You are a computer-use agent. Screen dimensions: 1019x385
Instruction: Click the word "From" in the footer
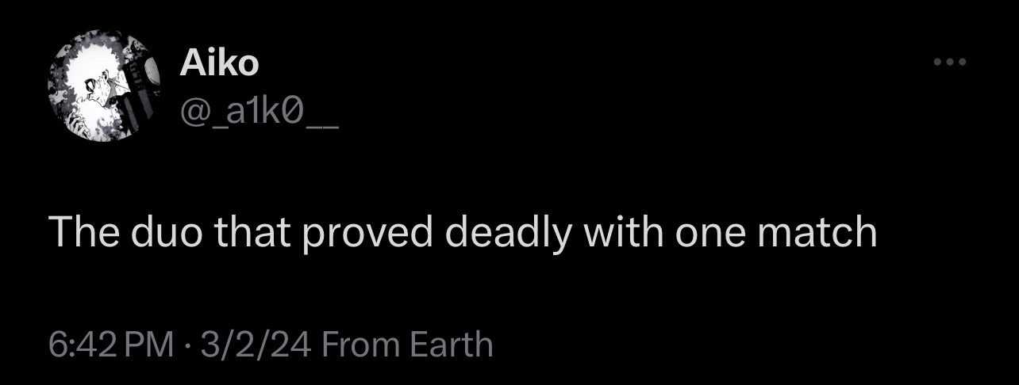(361, 345)
